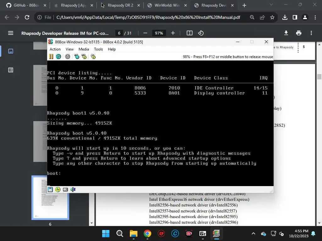Click the 86Box ACPI shutdown power icon

tap(68, 56)
